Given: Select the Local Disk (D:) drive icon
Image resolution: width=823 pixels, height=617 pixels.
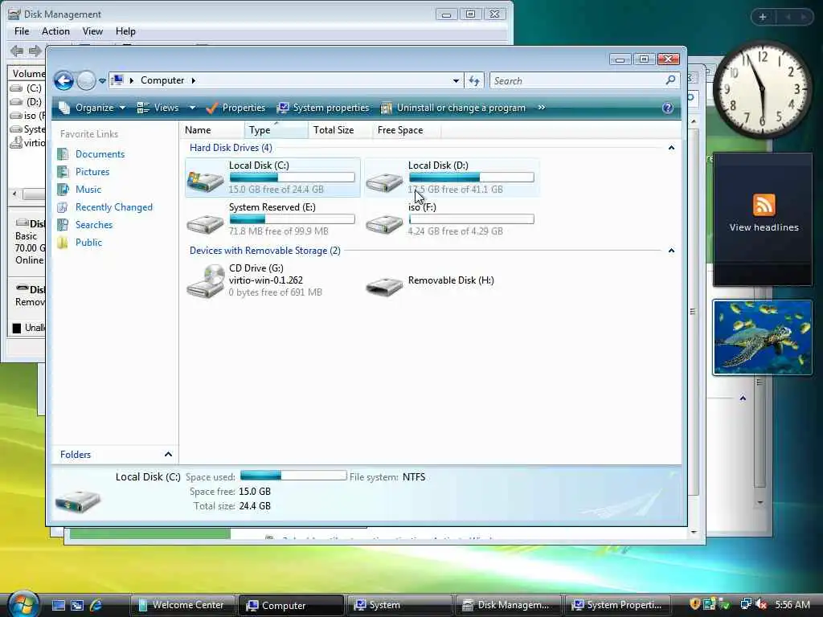Looking at the screenshot, I should pos(384,181).
